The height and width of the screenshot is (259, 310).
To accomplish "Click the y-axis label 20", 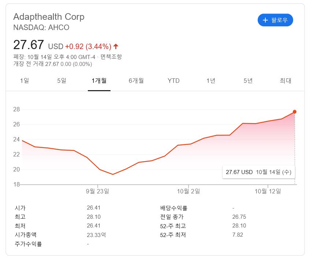I will (16, 170).
